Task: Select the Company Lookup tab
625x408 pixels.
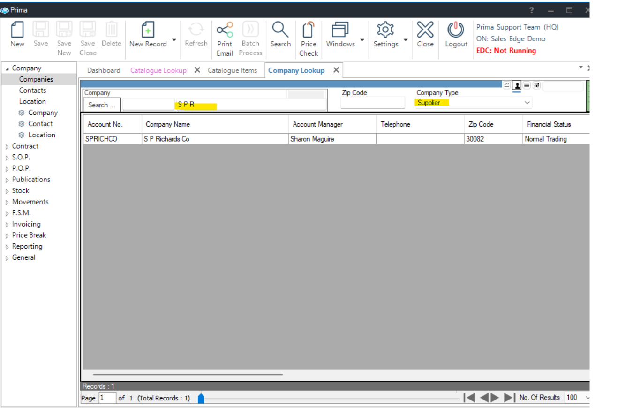Action: (296, 70)
